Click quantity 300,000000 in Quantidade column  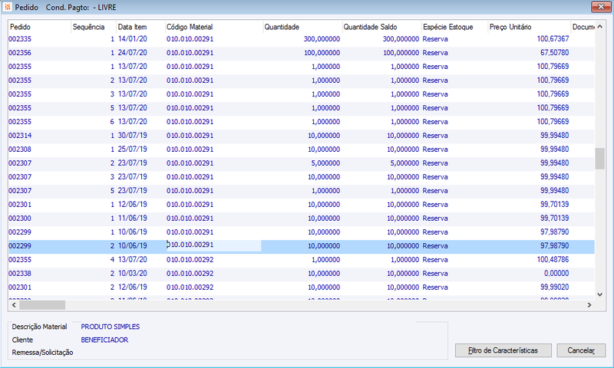coord(322,39)
